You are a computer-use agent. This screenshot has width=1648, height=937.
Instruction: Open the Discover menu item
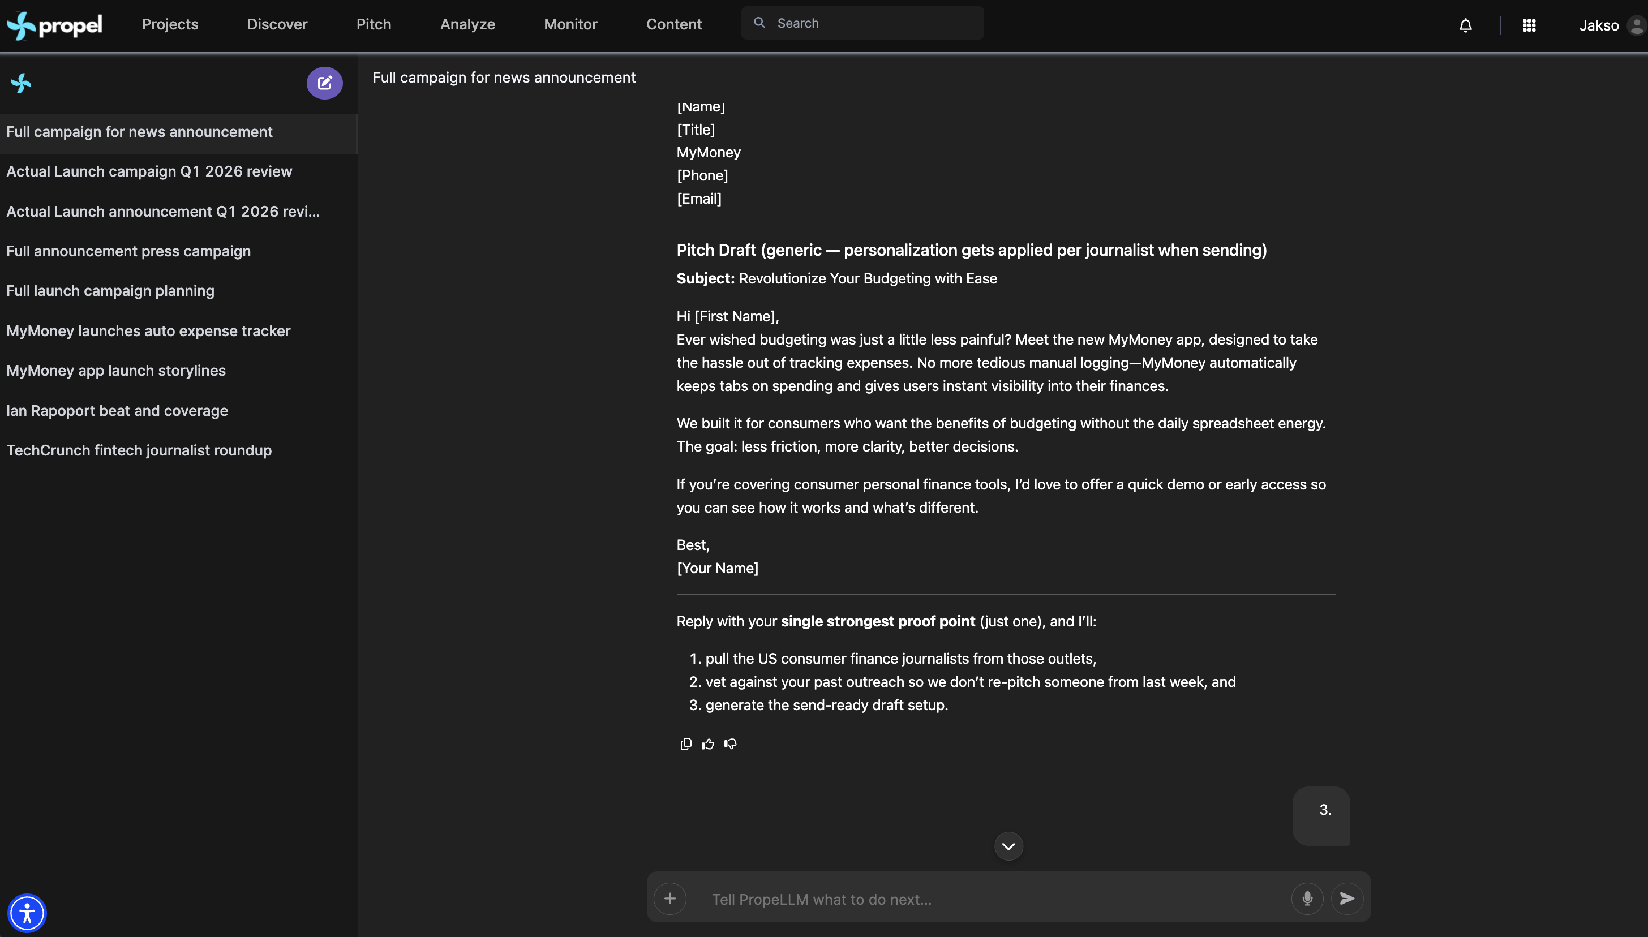pos(277,24)
